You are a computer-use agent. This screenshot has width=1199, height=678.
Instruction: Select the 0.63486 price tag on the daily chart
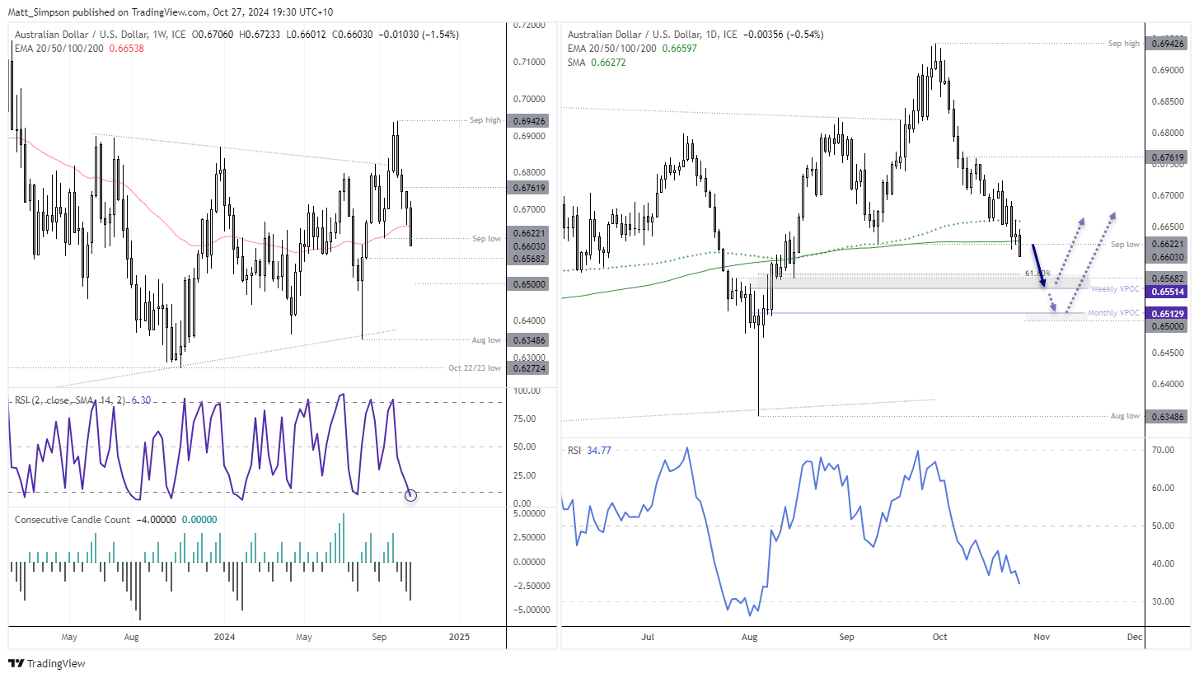click(1165, 416)
